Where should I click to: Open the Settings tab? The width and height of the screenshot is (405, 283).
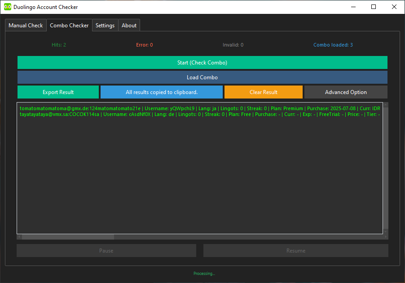tap(105, 25)
